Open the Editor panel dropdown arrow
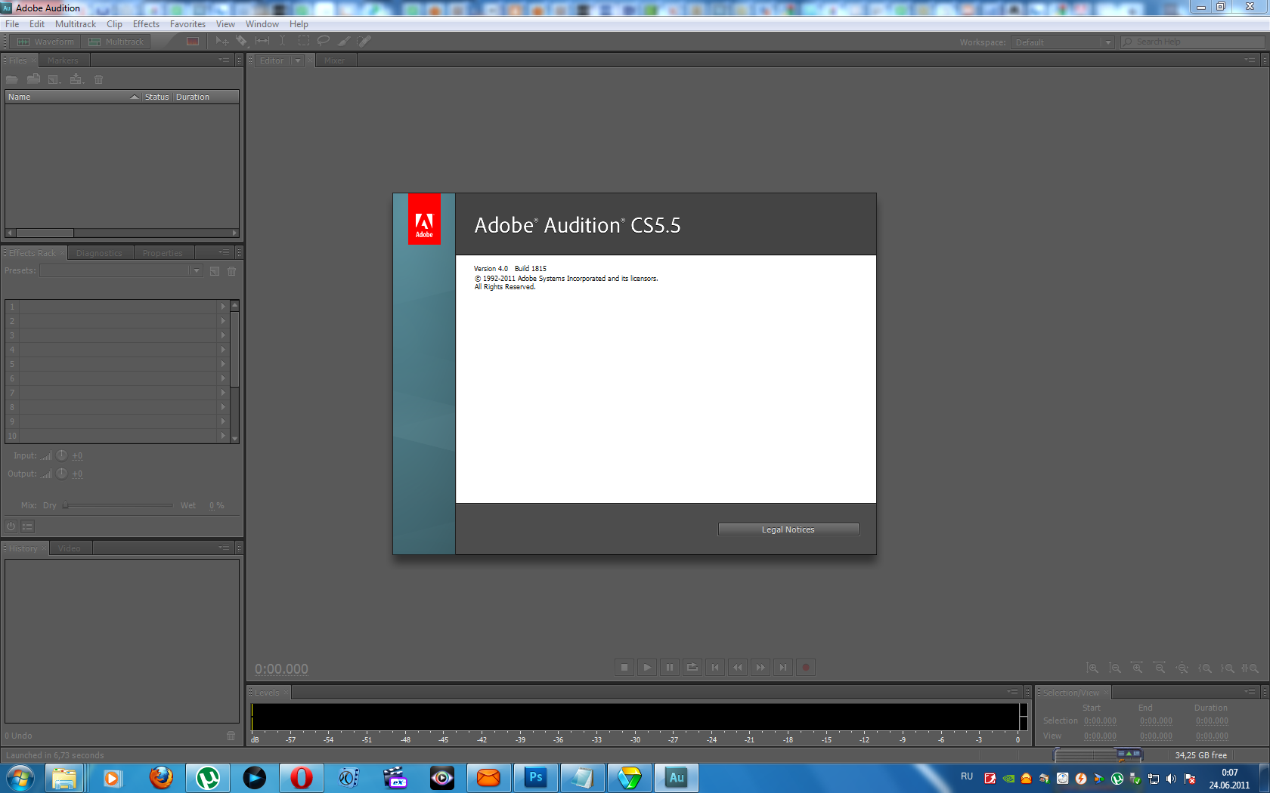 tap(298, 60)
